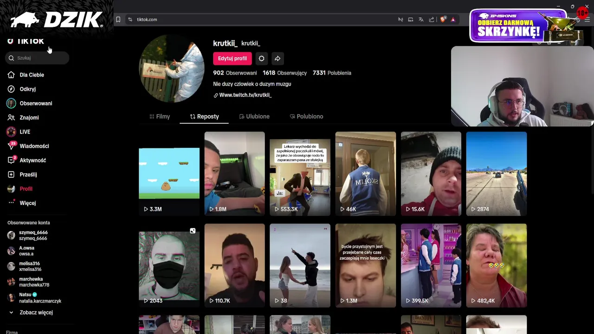Screen dimensions: 594x334
Task: Open the 1.3M views video
Action: 365,266
